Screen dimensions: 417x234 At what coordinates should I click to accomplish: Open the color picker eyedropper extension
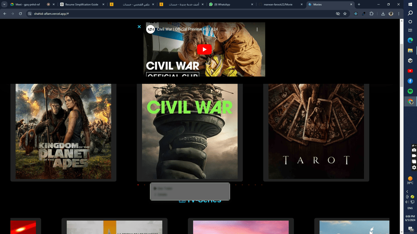(364, 13)
